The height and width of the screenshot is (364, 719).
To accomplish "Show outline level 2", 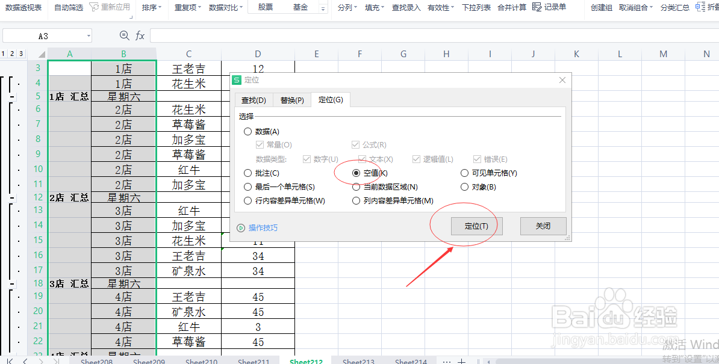I will click(x=12, y=54).
